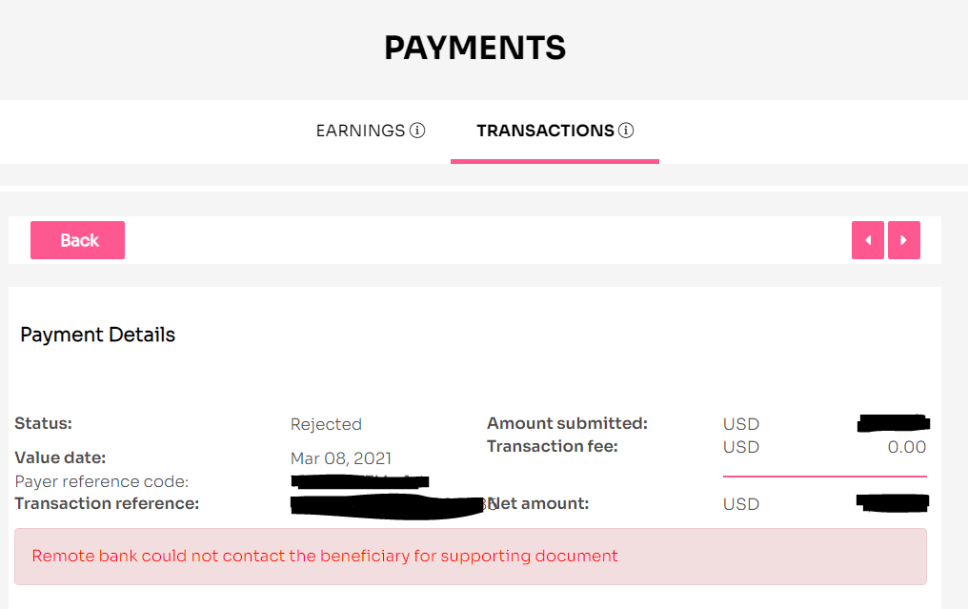The width and height of the screenshot is (968, 609).
Task: Click the Mar 08, 2021 value date
Action: [x=341, y=458]
